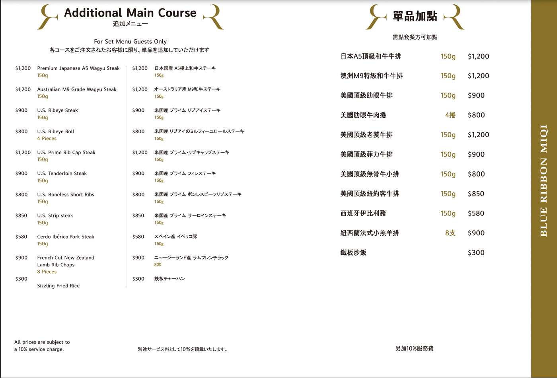
Task: Click '米国産 プライム フィレステーキ' item
Action: [185, 174]
